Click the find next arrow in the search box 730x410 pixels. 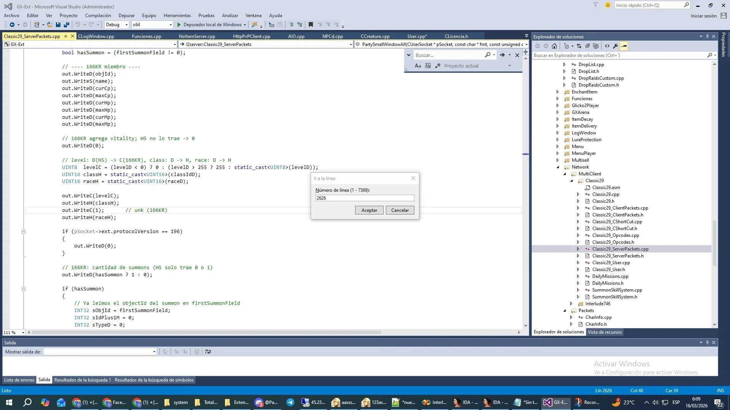pyautogui.click(x=502, y=55)
